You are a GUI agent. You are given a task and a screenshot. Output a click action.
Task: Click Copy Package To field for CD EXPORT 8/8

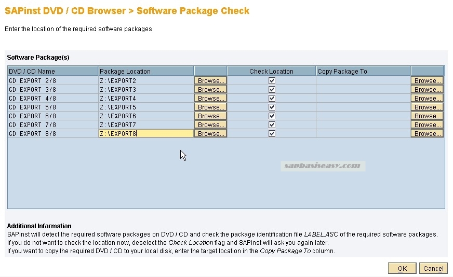click(x=363, y=134)
